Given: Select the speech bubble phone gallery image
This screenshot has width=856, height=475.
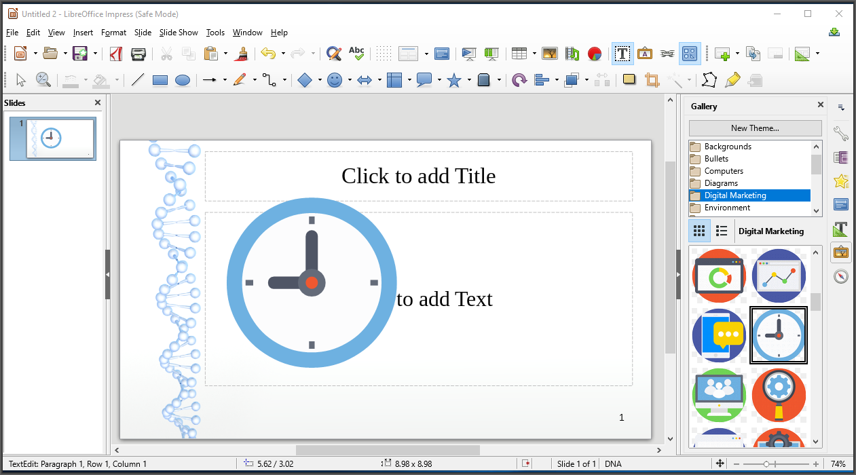Looking at the screenshot, I should coord(719,335).
